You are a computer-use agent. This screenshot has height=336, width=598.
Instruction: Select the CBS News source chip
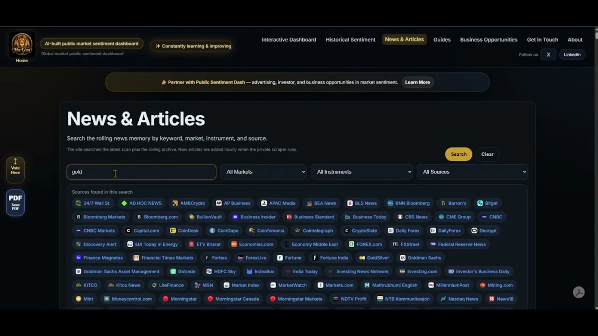click(412, 217)
